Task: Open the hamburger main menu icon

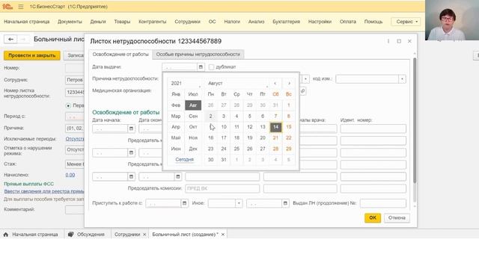Action: pyautogui.click(x=21, y=7)
